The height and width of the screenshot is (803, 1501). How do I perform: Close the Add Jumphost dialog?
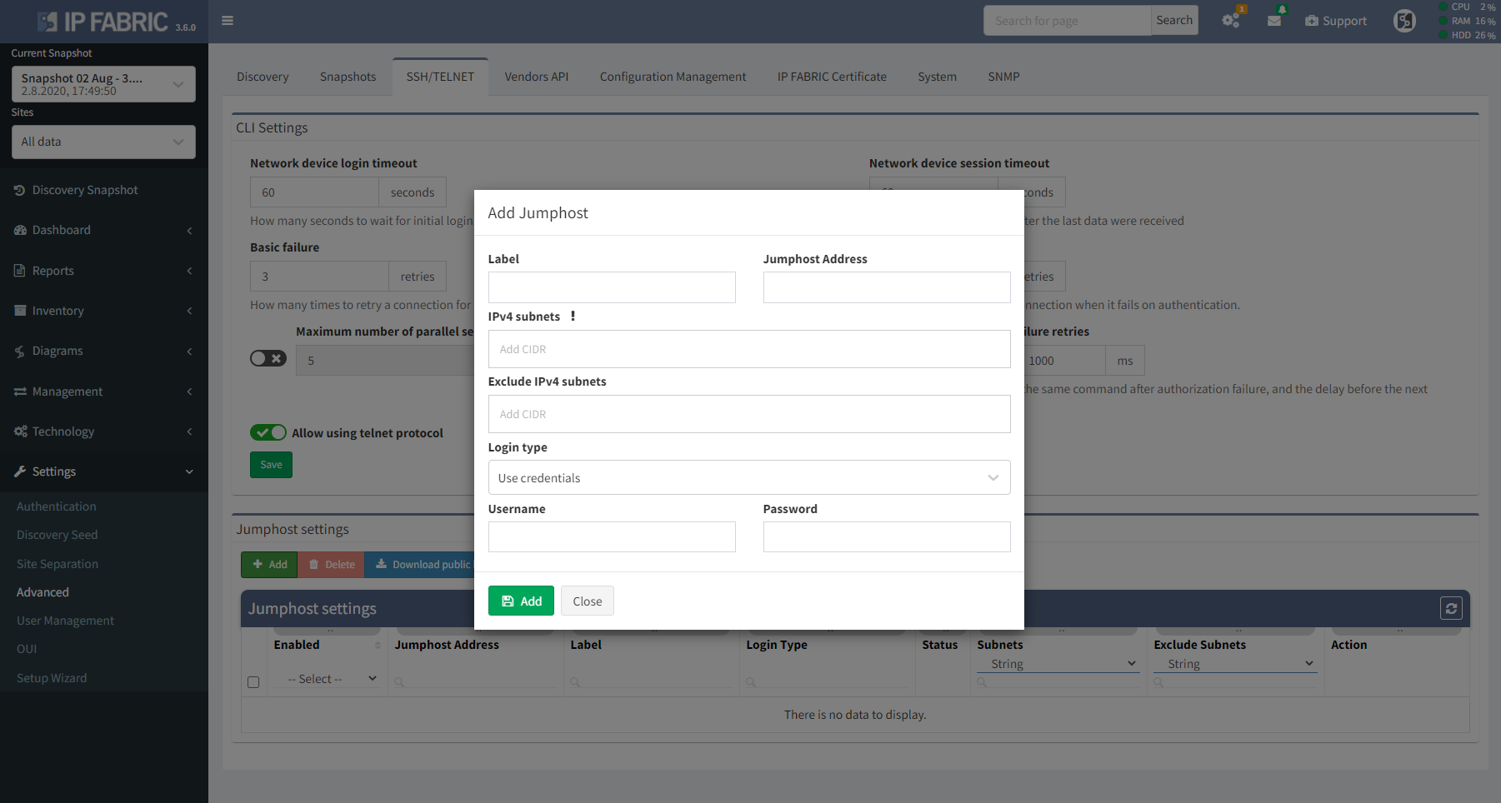click(x=587, y=601)
